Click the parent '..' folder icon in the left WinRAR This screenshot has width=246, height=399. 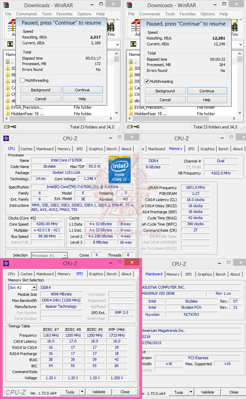[x=7, y=62]
